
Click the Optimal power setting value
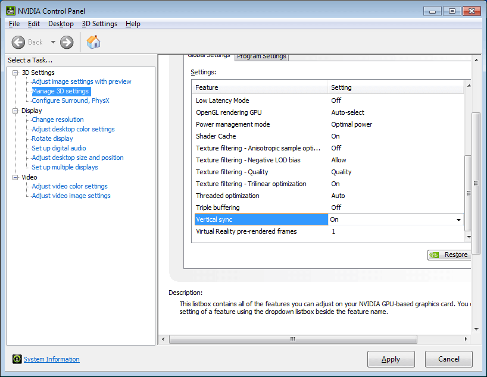(352, 124)
